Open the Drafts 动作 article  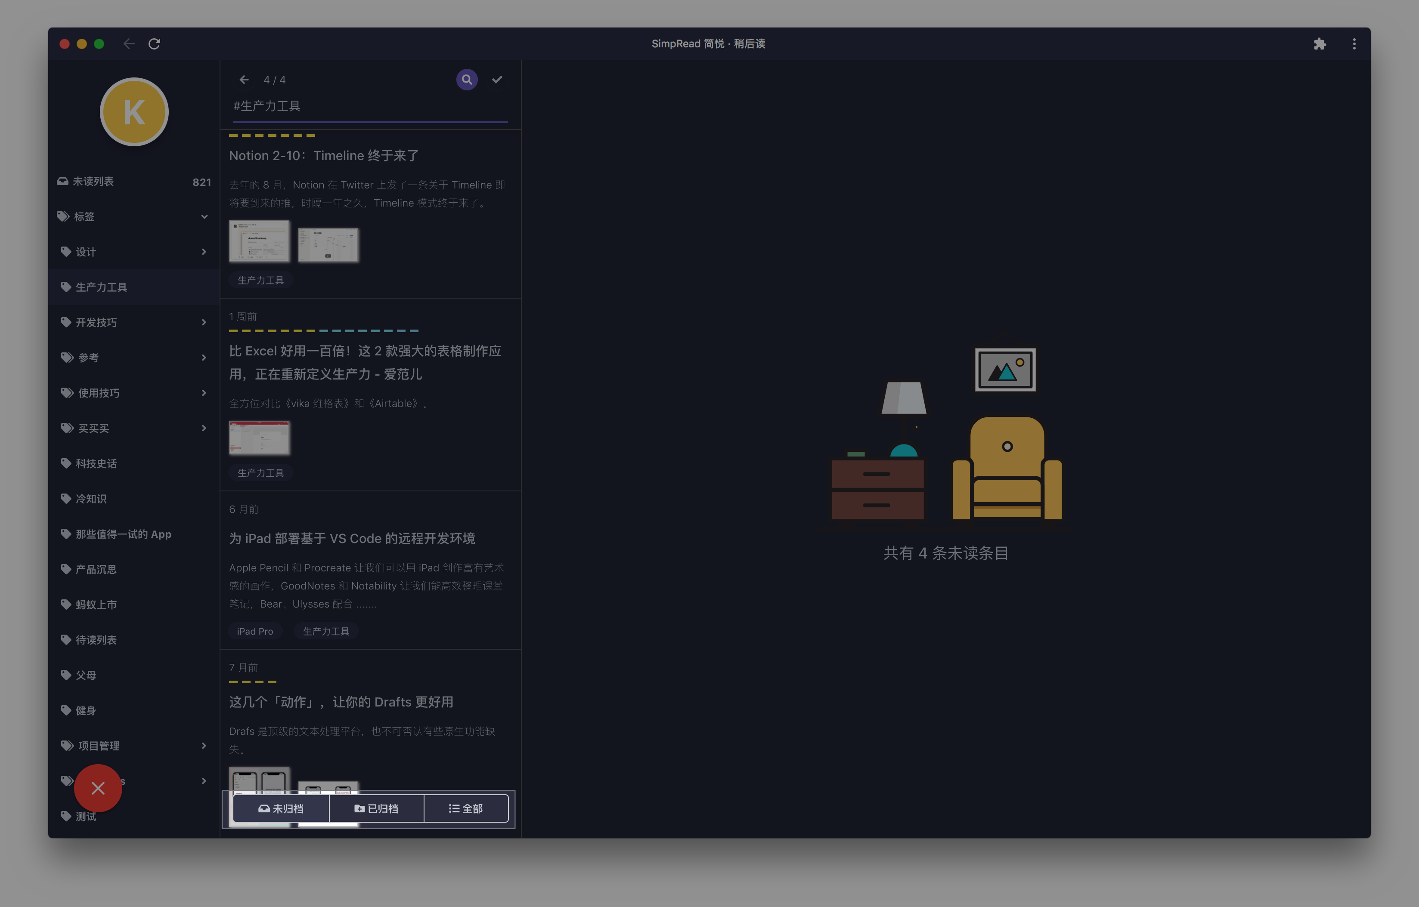click(341, 702)
